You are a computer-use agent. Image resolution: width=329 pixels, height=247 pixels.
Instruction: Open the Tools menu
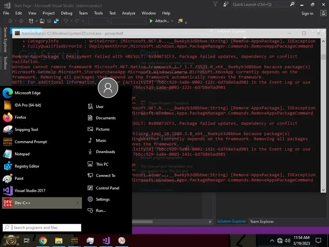point(98,13)
